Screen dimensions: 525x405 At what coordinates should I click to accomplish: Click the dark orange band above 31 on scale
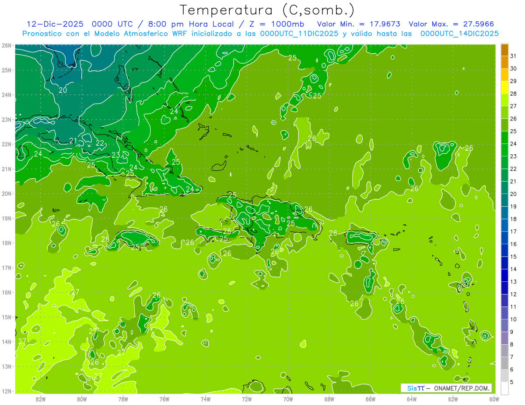coord(504,50)
